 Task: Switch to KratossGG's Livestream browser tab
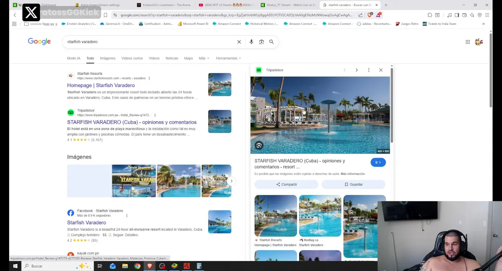click(x=163, y=5)
